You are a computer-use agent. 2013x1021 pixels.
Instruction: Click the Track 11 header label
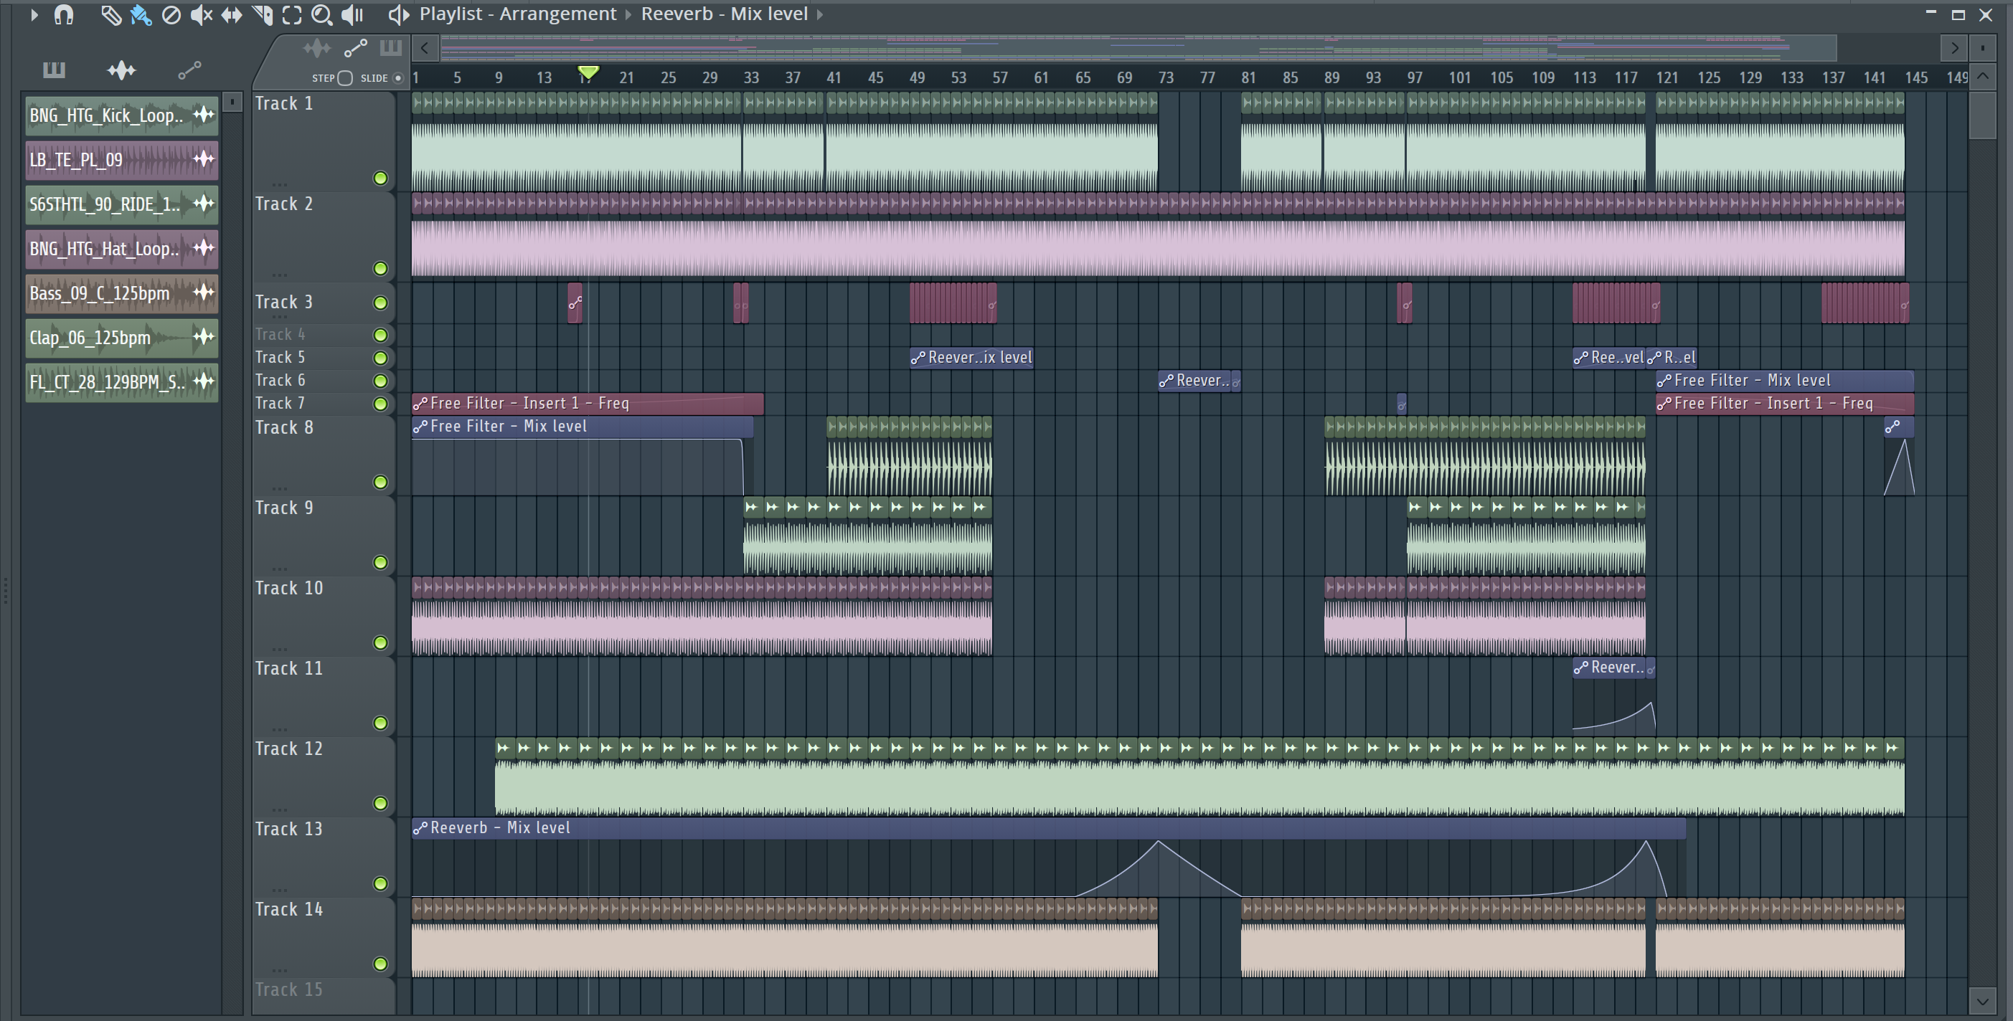coord(288,669)
